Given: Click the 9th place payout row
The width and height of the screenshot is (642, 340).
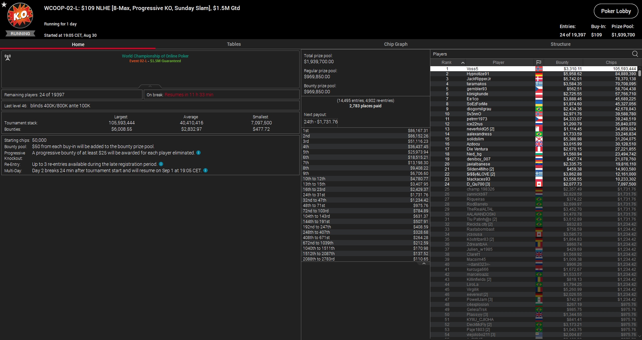Looking at the screenshot, I should coord(365,174).
